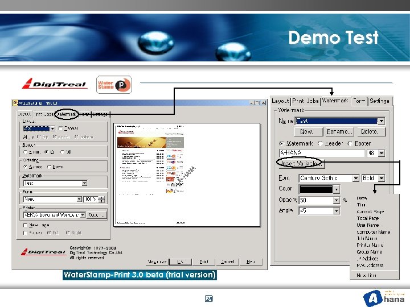Open Watermark tab in main dialog
Screen dimensions: 410x307
67,114
